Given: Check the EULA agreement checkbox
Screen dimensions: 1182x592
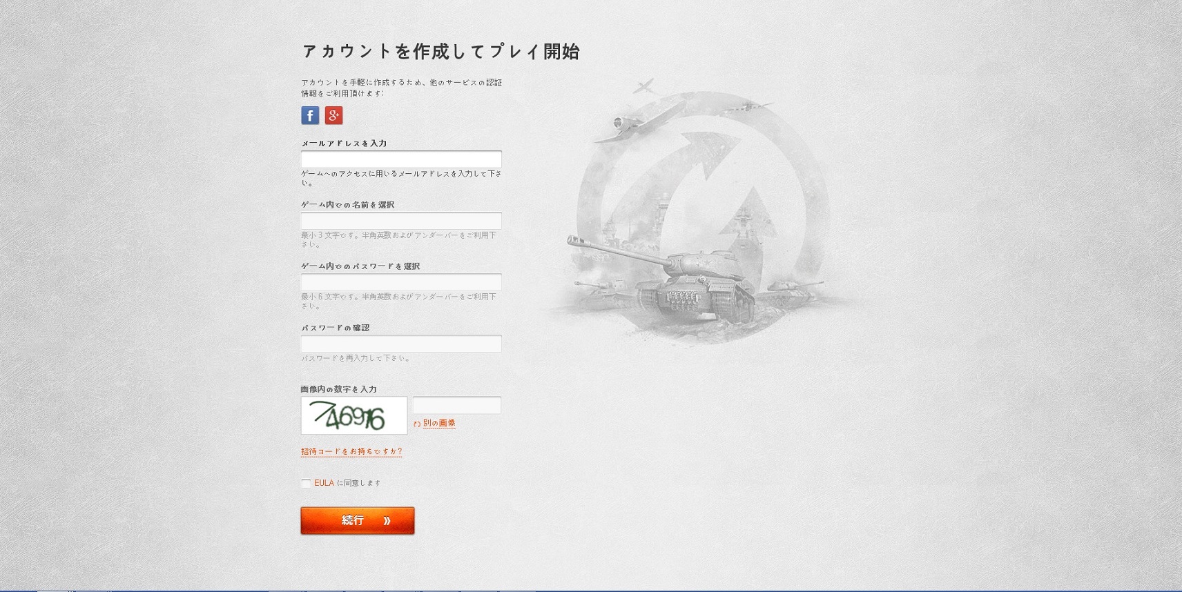Looking at the screenshot, I should point(306,483).
